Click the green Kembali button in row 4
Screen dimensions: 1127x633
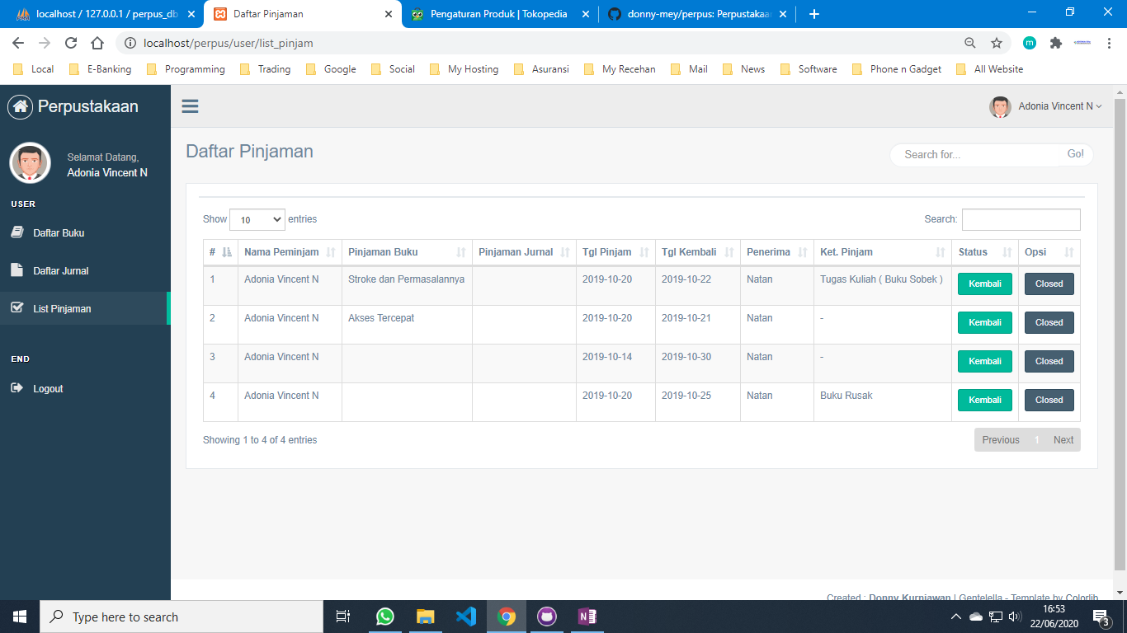(x=984, y=400)
